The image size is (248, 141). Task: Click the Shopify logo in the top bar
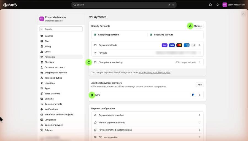(10, 5)
